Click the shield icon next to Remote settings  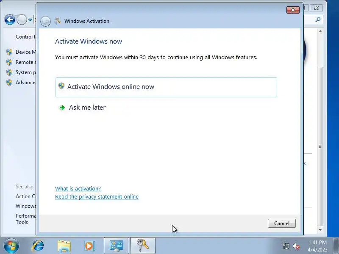coord(9,62)
